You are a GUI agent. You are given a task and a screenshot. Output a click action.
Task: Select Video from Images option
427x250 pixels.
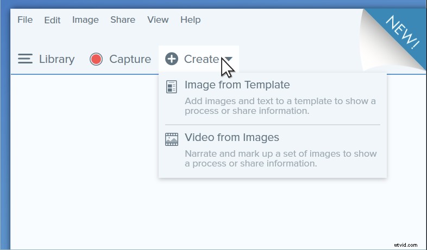[x=232, y=138]
